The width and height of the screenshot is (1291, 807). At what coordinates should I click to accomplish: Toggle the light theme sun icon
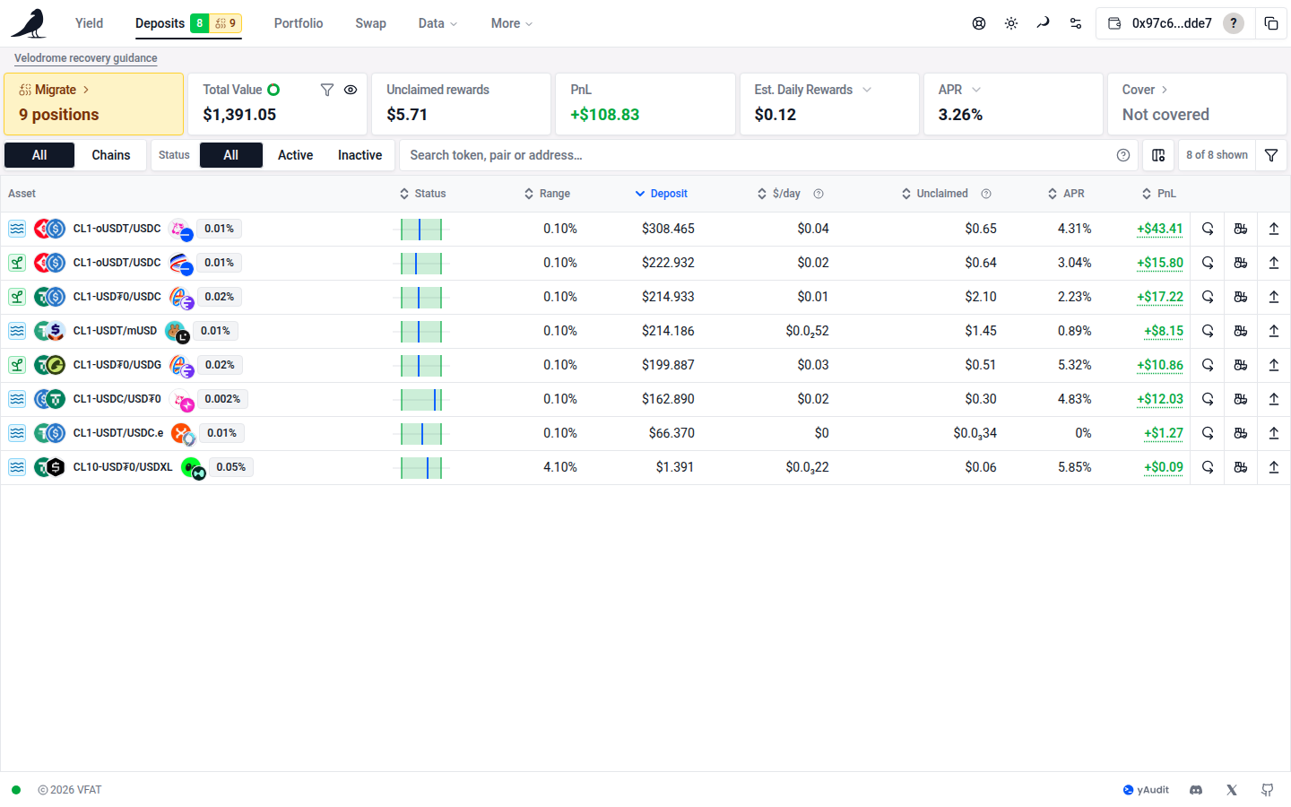(x=1011, y=23)
